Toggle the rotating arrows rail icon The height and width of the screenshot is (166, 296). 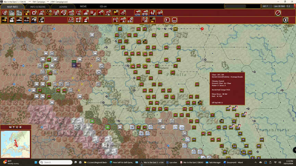[x=64, y=13]
